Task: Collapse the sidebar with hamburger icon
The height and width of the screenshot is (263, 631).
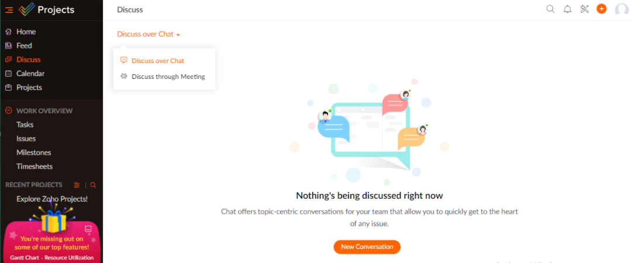Action: coord(9,10)
